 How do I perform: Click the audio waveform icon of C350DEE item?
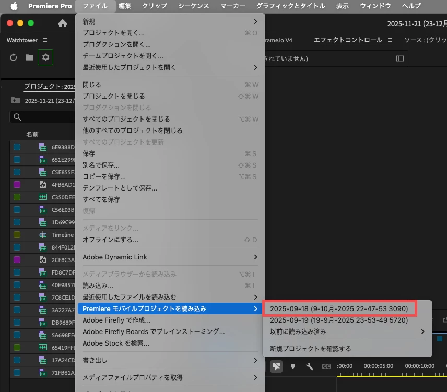pos(43,197)
